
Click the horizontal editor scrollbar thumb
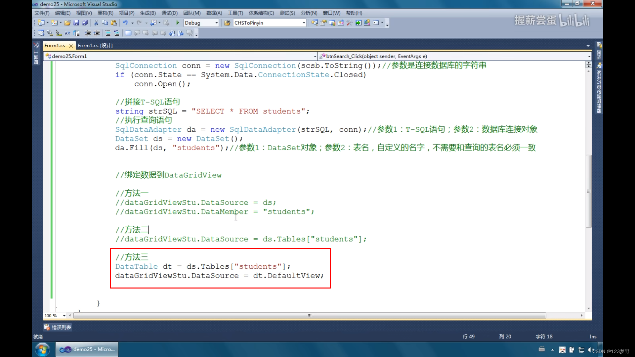pos(310,316)
